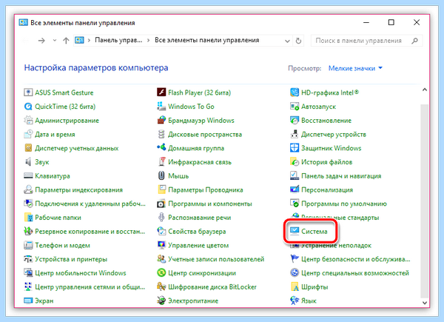The height and width of the screenshot is (322, 444).
Task: Open Подключения к удаленным рабоч... link
Action: tap(90, 204)
